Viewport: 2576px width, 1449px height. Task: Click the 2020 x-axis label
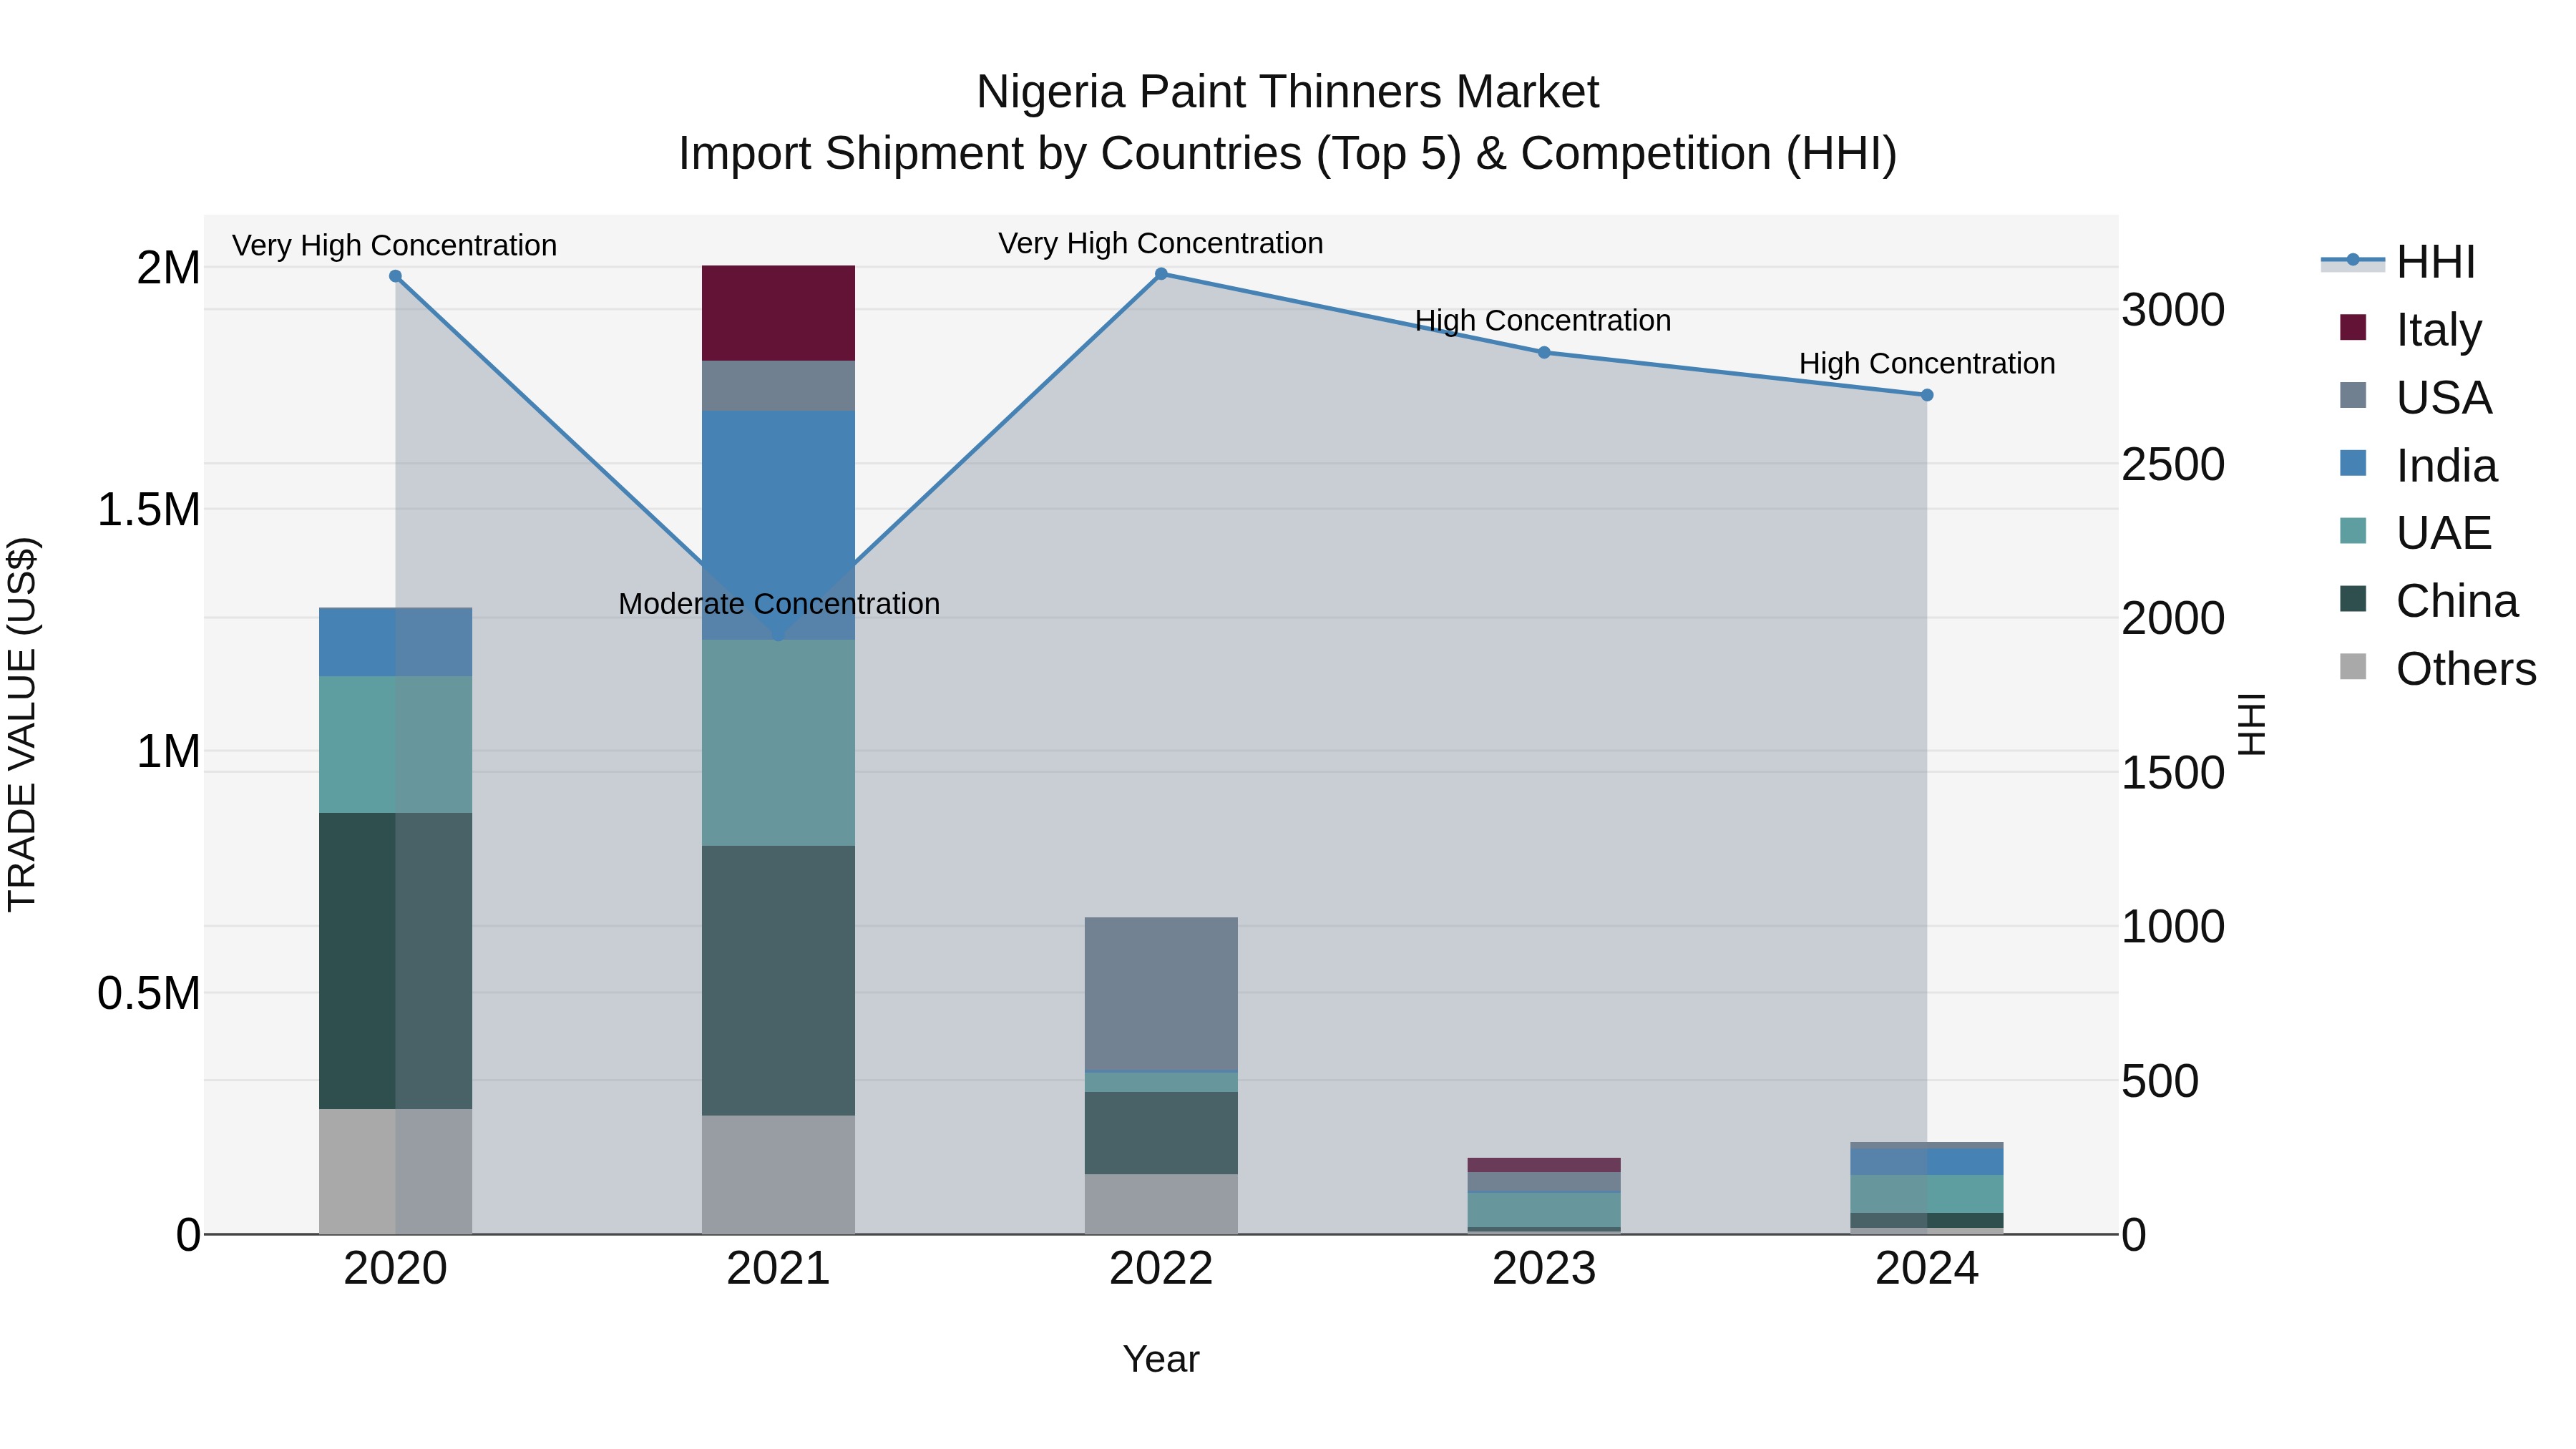395,1269
